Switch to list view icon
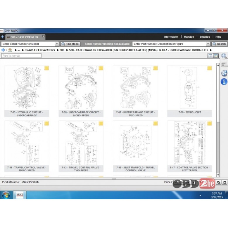This screenshot has height=228, width=228. (210, 56)
